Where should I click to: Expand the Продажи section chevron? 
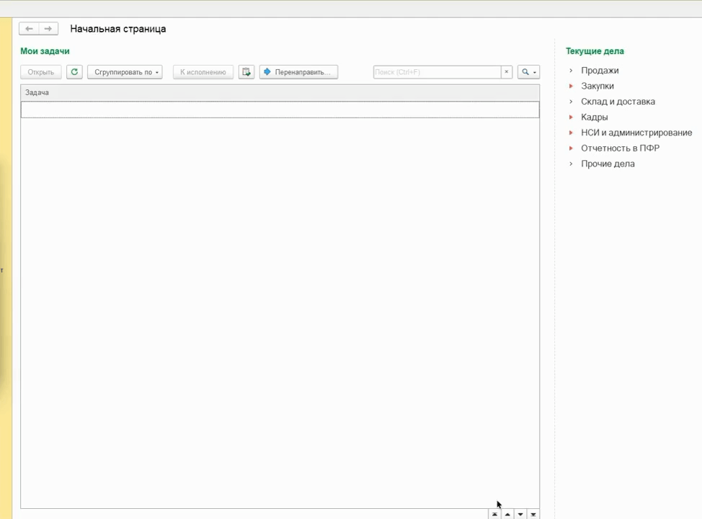tap(571, 71)
